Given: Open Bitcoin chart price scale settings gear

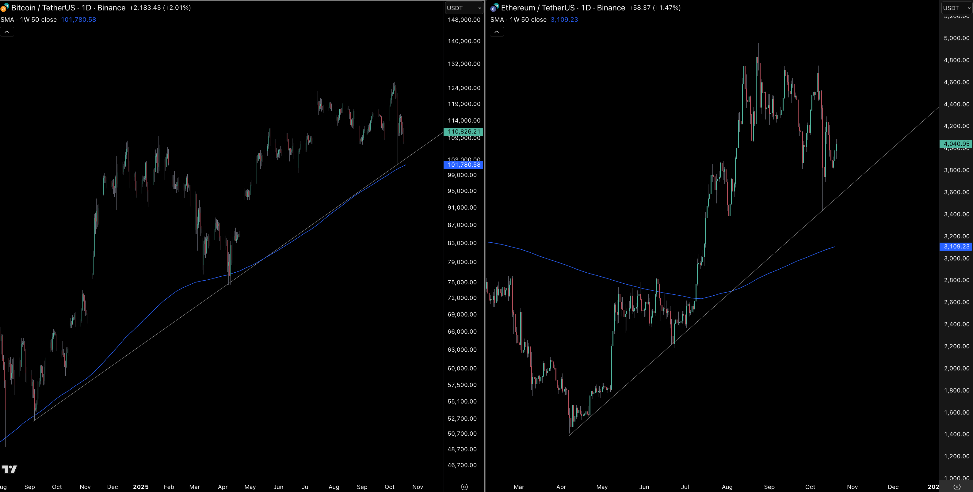Looking at the screenshot, I should (x=465, y=487).
